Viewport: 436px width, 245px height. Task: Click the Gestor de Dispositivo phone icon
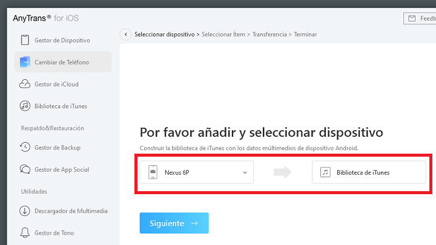click(25, 40)
